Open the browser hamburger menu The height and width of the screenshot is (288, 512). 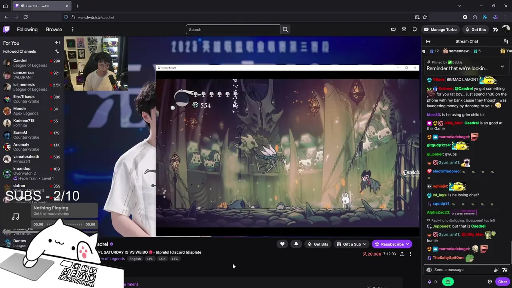click(506, 17)
